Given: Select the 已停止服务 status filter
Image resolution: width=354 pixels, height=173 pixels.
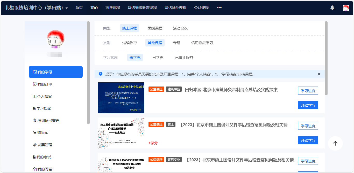Looking at the screenshot, I should coord(184,58).
